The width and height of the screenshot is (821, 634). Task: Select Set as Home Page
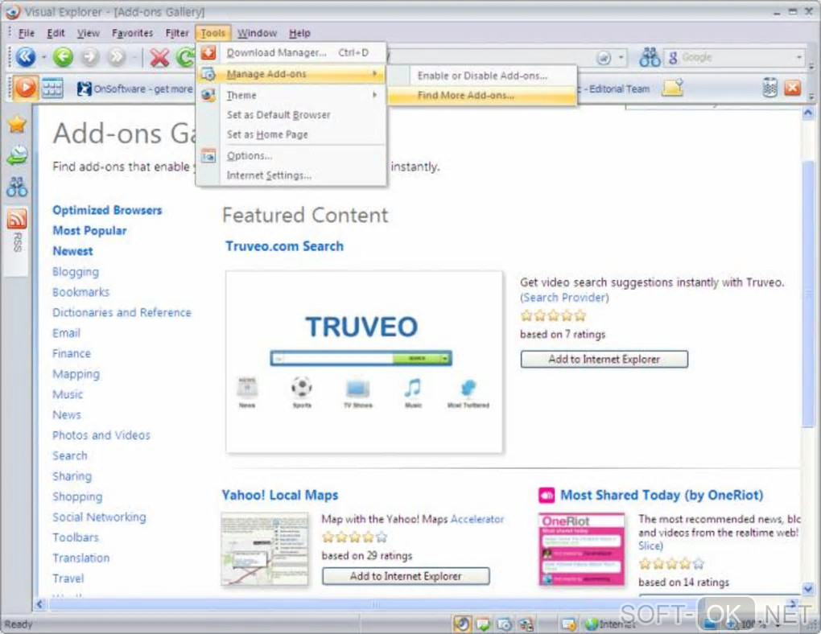[x=291, y=134]
